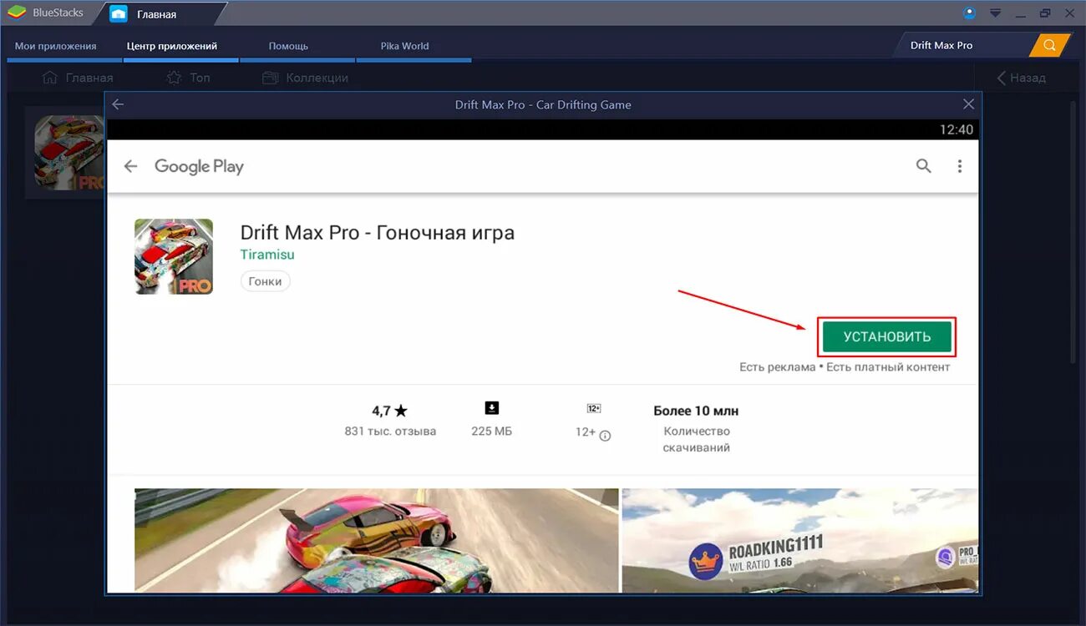Close the Drift Max Pro popup window
Image resolution: width=1086 pixels, height=626 pixels.
click(x=968, y=104)
